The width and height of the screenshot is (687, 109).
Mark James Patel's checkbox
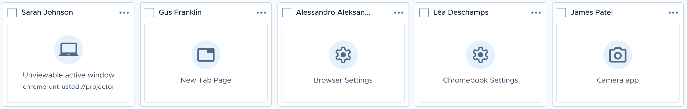click(561, 13)
